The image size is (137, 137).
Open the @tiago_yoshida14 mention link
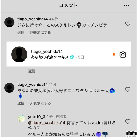pos(47,123)
